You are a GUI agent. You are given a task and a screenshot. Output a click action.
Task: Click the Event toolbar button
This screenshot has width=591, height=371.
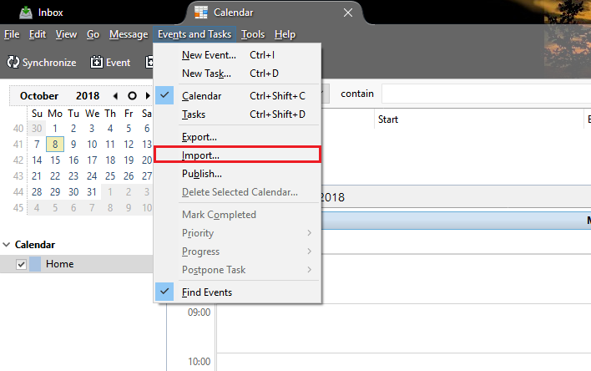[x=110, y=63]
